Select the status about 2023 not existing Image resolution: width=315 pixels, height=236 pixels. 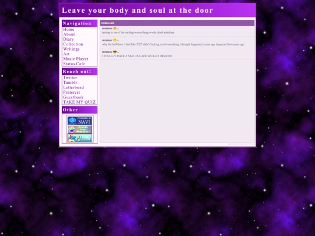(x=173, y=44)
